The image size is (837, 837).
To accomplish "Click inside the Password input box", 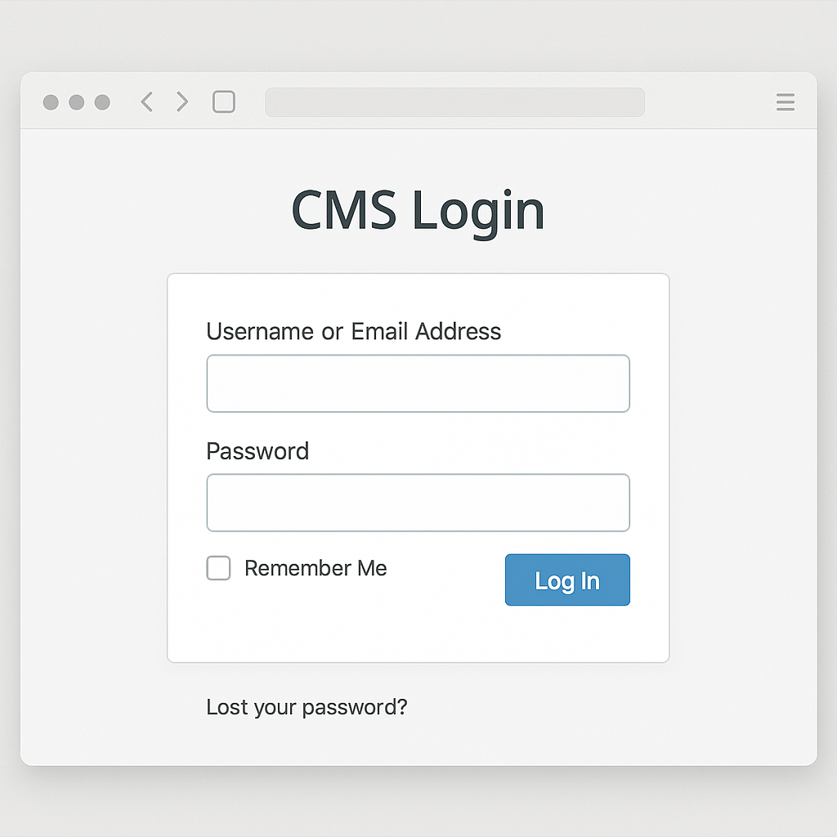I will tap(418, 503).
